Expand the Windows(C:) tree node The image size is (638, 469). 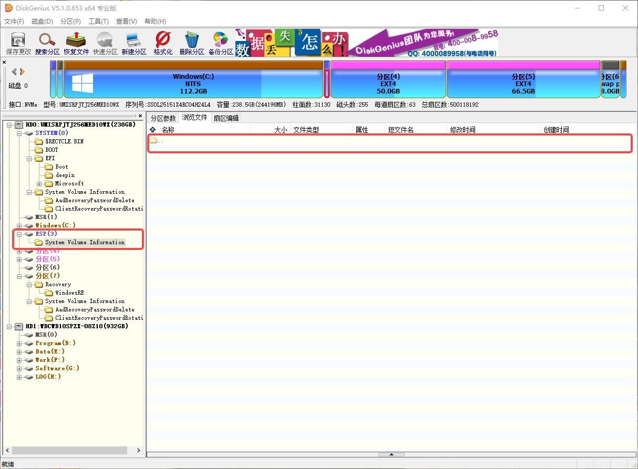19,225
